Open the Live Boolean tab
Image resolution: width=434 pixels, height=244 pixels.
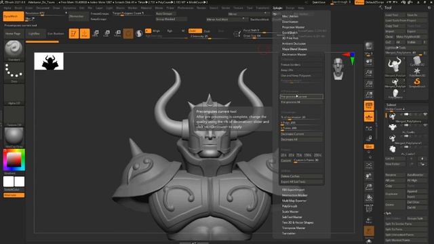tap(56, 33)
